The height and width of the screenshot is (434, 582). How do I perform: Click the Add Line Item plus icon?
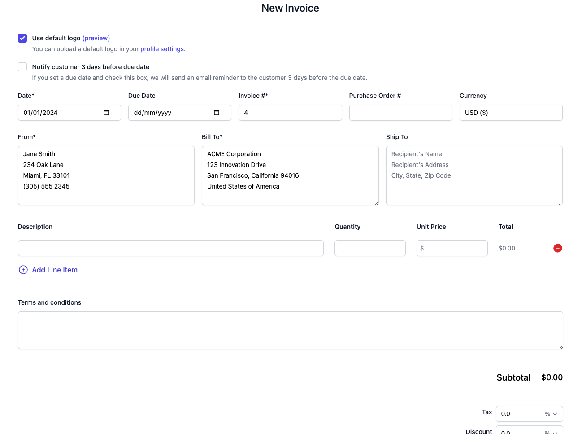[23, 270]
